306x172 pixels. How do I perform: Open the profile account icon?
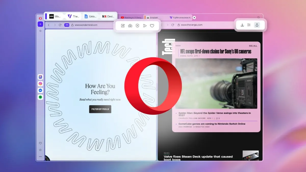[x=257, y=25]
